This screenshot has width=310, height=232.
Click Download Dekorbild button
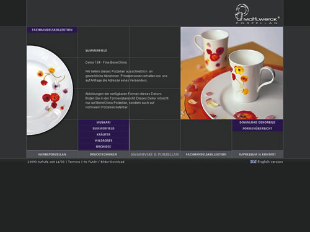click(257, 122)
